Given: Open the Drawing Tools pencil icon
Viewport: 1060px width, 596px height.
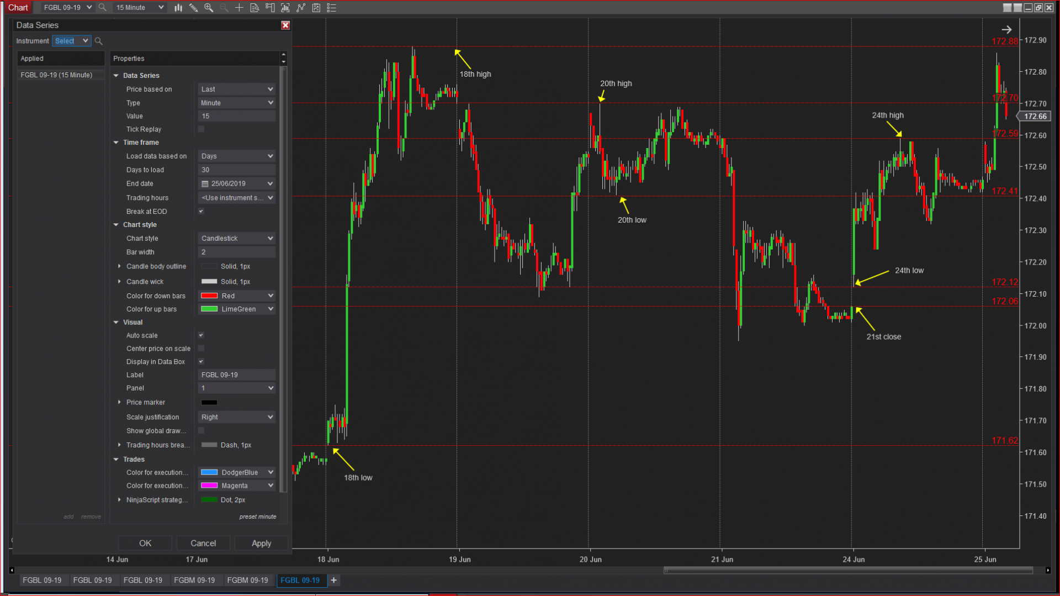Looking at the screenshot, I should tap(193, 8).
